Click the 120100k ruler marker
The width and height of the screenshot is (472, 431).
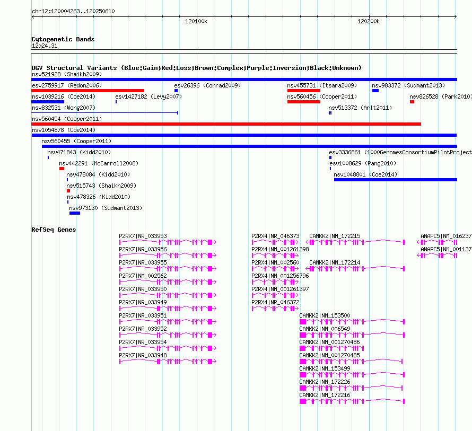pyautogui.click(x=196, y=21)
